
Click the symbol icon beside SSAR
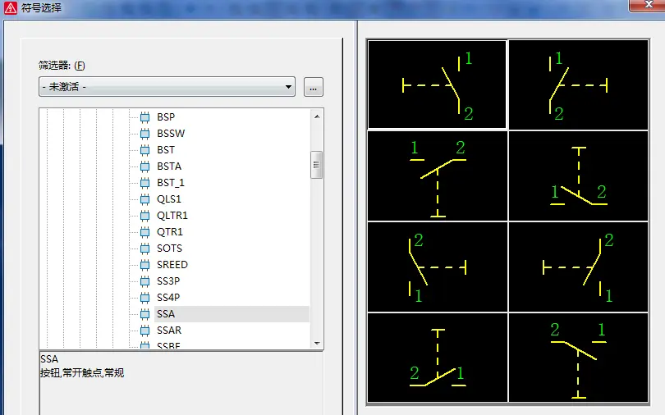point(145,331)
